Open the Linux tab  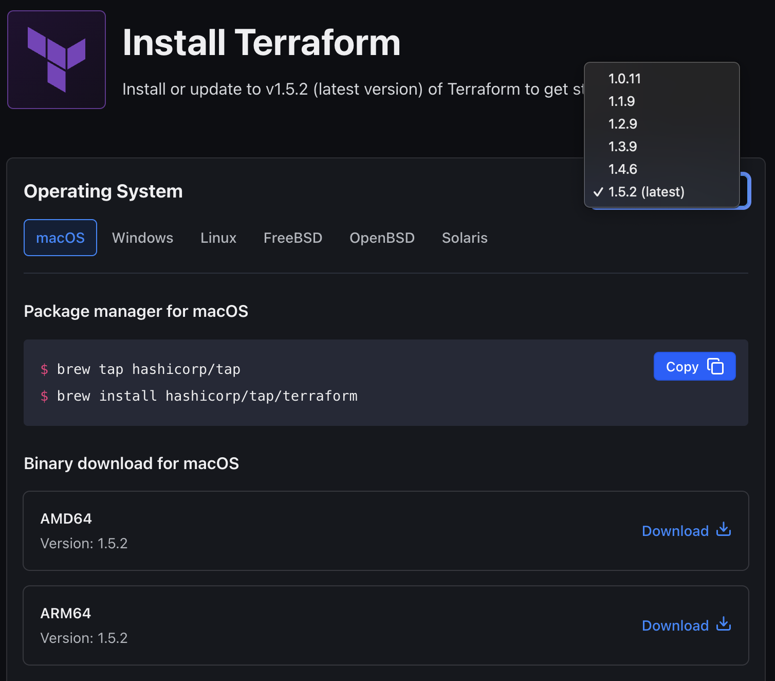click(x=218, y=238)
